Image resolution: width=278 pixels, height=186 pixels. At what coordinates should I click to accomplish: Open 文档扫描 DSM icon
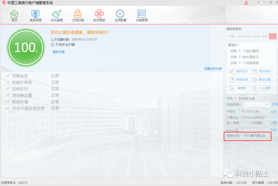[x=78, y=15]
